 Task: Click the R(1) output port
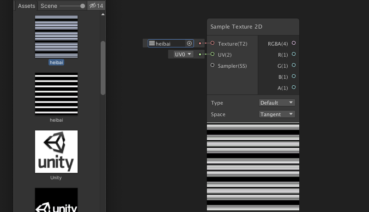[x=294, y=54]
